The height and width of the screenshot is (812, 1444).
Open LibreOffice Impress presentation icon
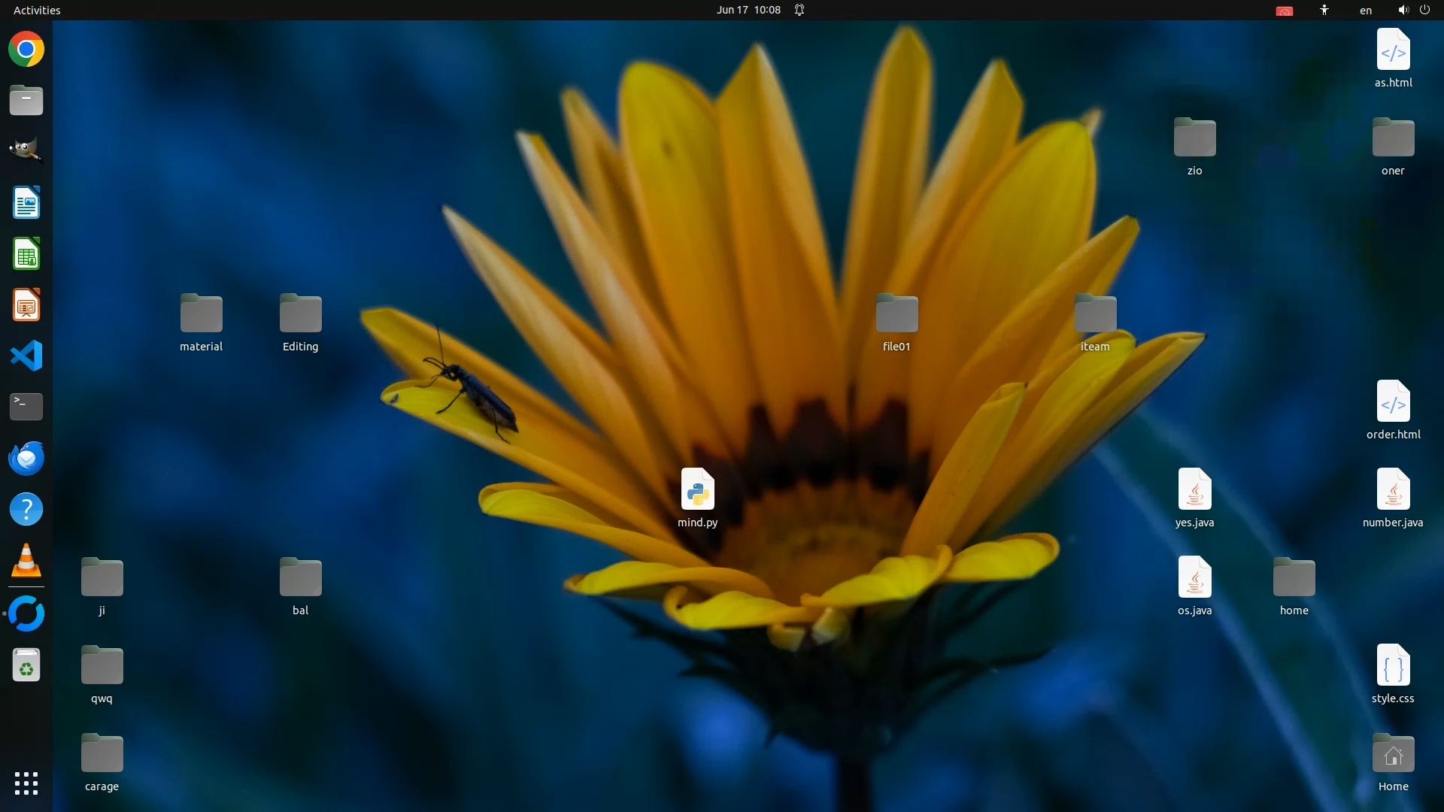pos(26,305)
